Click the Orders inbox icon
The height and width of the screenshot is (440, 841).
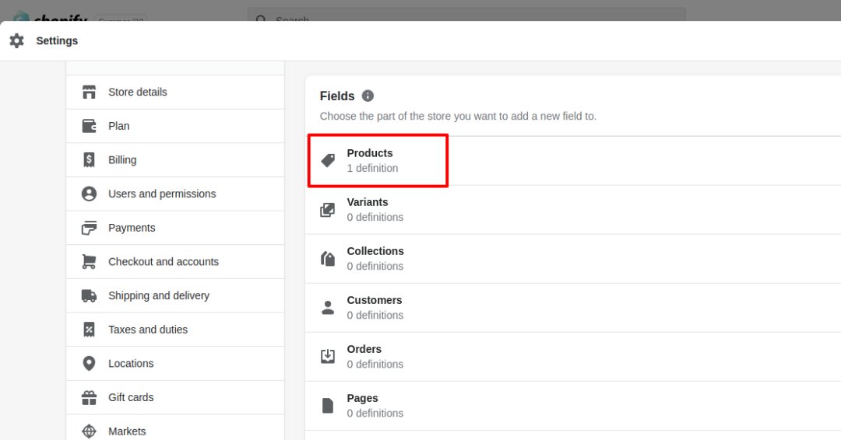point(328,357)
